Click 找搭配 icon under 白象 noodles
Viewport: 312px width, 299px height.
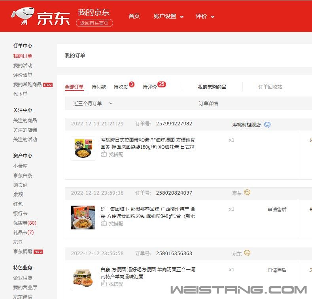tap(104, 284)
